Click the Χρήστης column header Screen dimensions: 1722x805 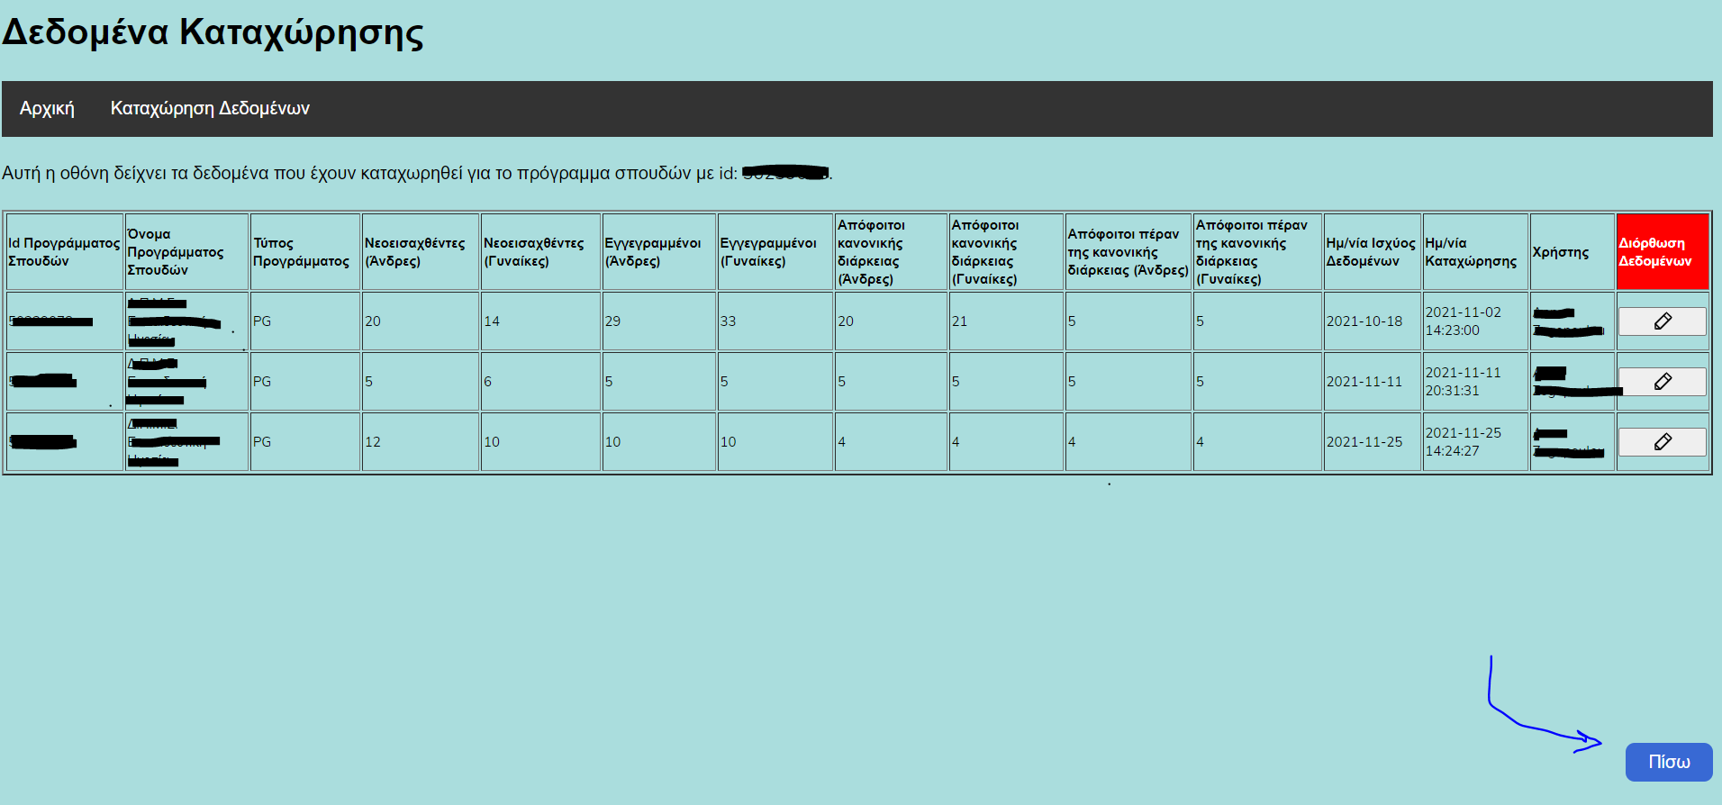point(1572,252)
